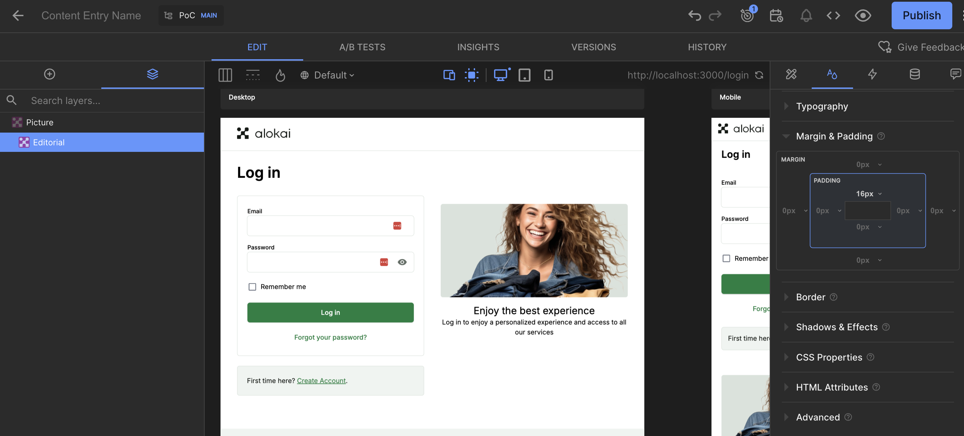This screenshot has width=964, height=436.
Task: Open the code view brackets icon
Action: [833, 15]
